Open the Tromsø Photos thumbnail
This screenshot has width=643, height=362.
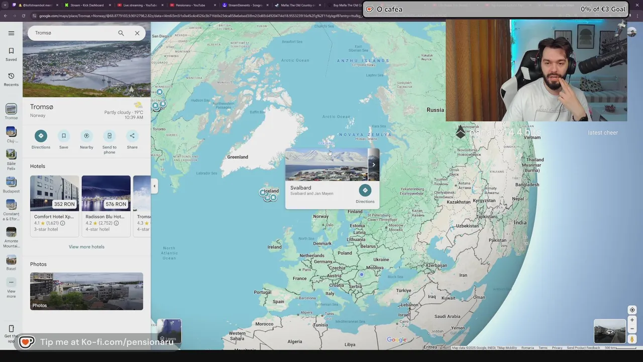click(86, 291)
